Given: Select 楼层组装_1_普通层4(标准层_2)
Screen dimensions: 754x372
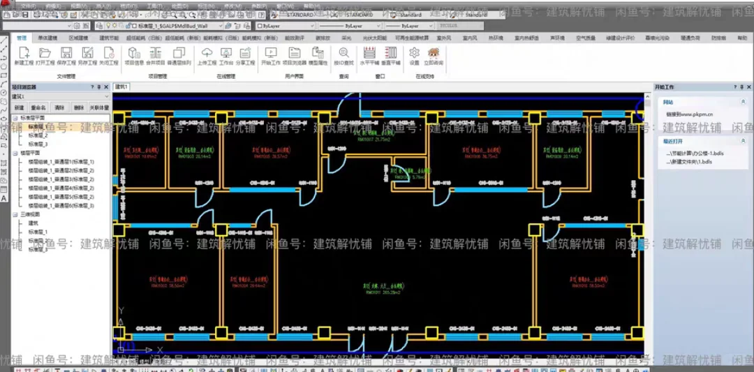Looking at the screenshot, I should pyautogui.click(x=61, y=188).
